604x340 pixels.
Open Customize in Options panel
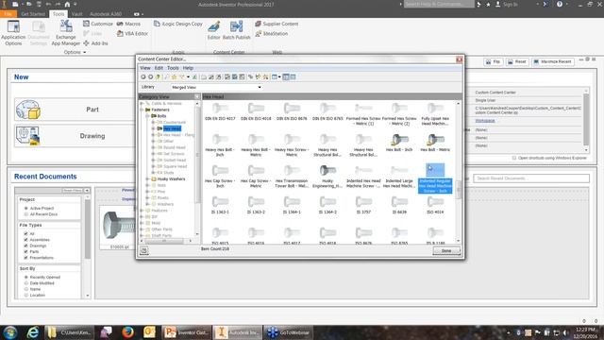(98, 24)
